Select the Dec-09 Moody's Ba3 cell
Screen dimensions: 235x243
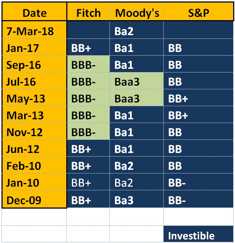click(137, 199)
